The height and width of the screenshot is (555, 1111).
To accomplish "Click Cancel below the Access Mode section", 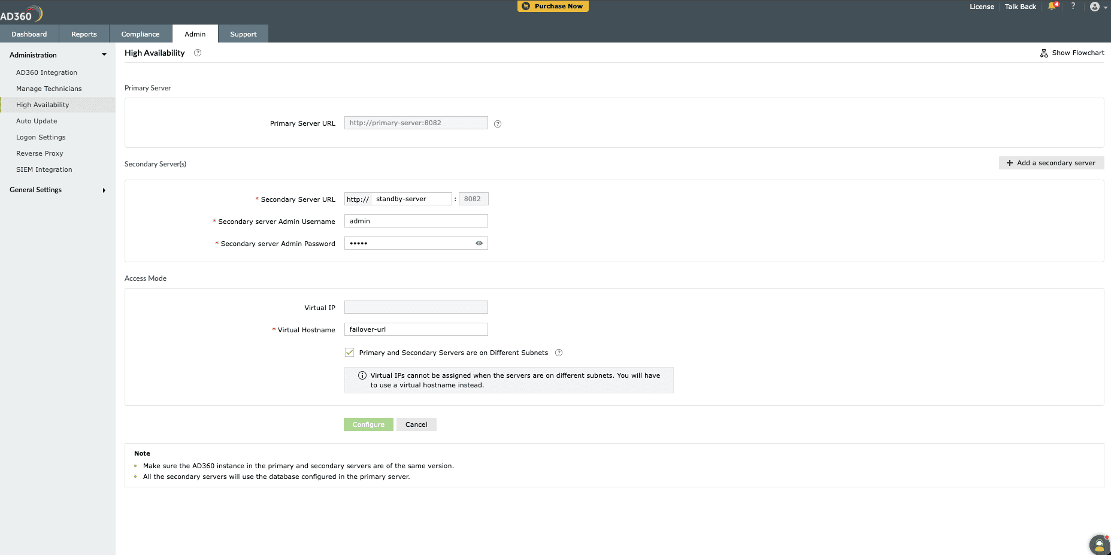I will (416, 424).
